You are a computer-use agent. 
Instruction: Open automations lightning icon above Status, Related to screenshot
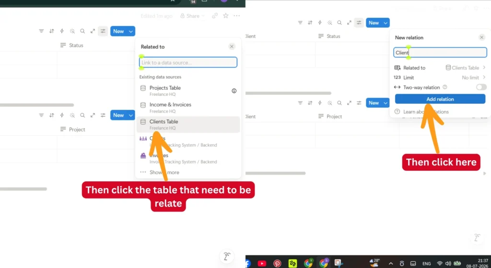click(x=62, y=31)
